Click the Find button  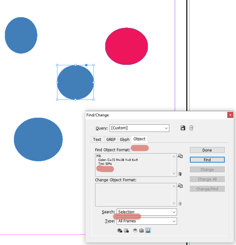[x=207, y=160]
